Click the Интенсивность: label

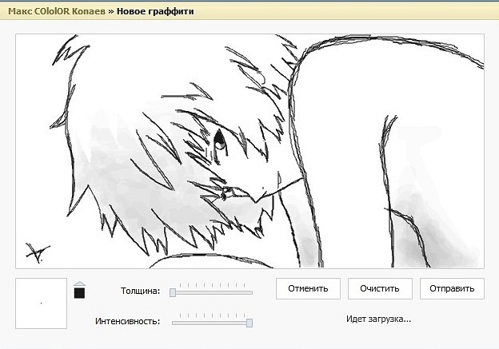pos(128,321)
